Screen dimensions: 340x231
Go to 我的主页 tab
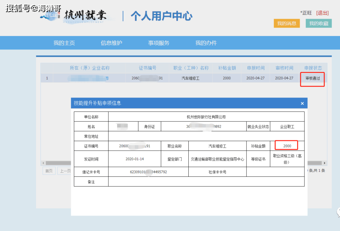pyautogui.click(x=64, y=43)
